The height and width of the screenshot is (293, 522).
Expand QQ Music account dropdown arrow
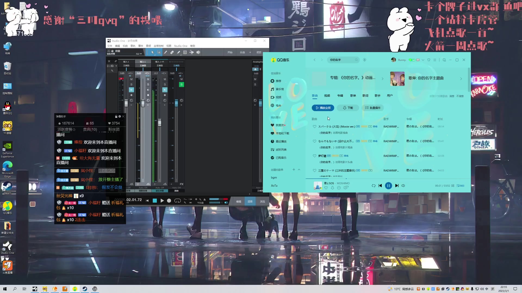click(x=423, y=60)
